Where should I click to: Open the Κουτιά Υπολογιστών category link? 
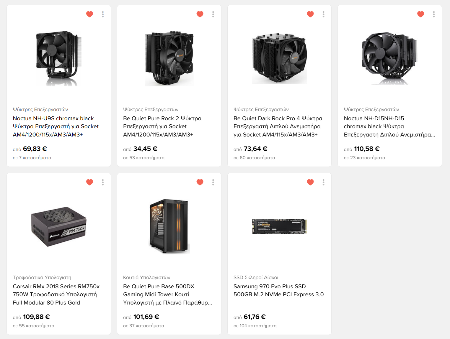[147, 277]
